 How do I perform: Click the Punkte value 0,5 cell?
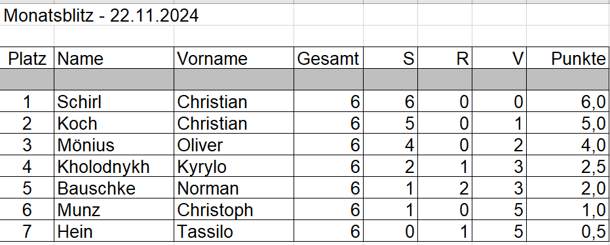point(568,232)
